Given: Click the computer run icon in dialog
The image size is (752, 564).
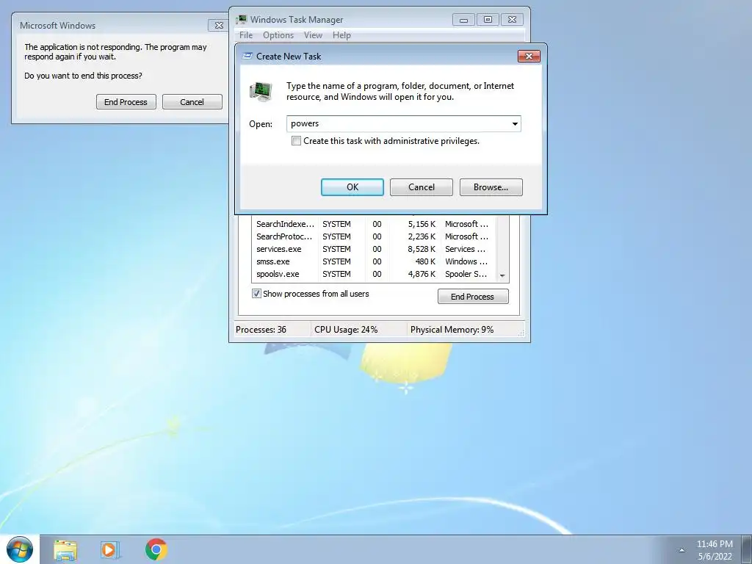Looking at the screenshot, I should (261, 91).
